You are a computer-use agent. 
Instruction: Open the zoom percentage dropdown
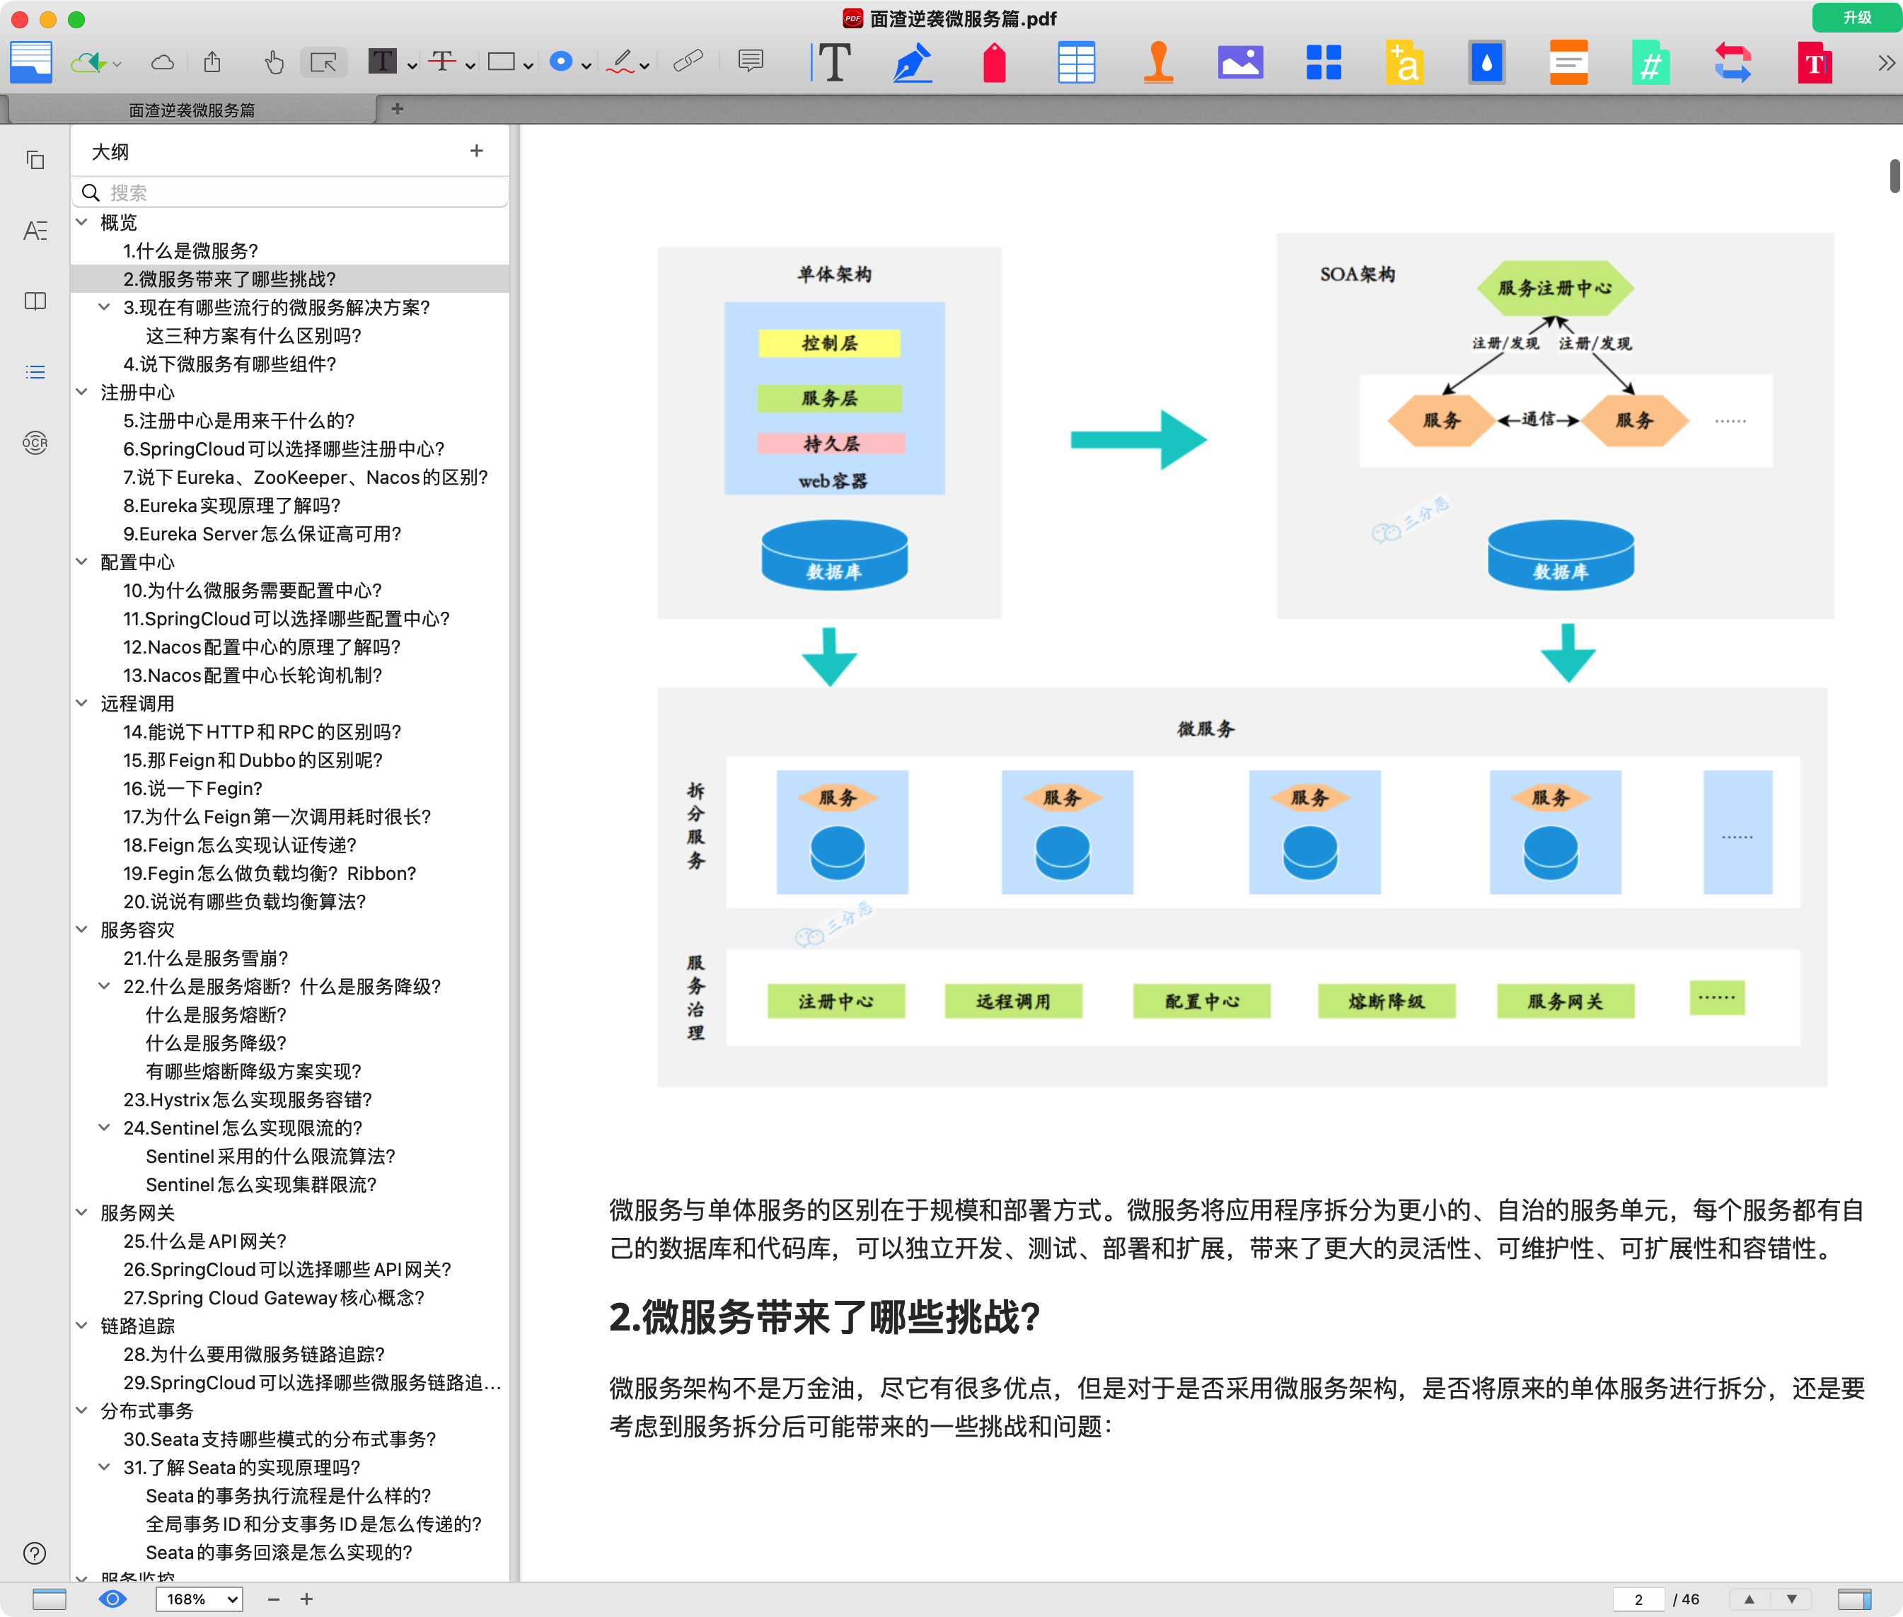pyautogui.click(x=199, y=1599)
